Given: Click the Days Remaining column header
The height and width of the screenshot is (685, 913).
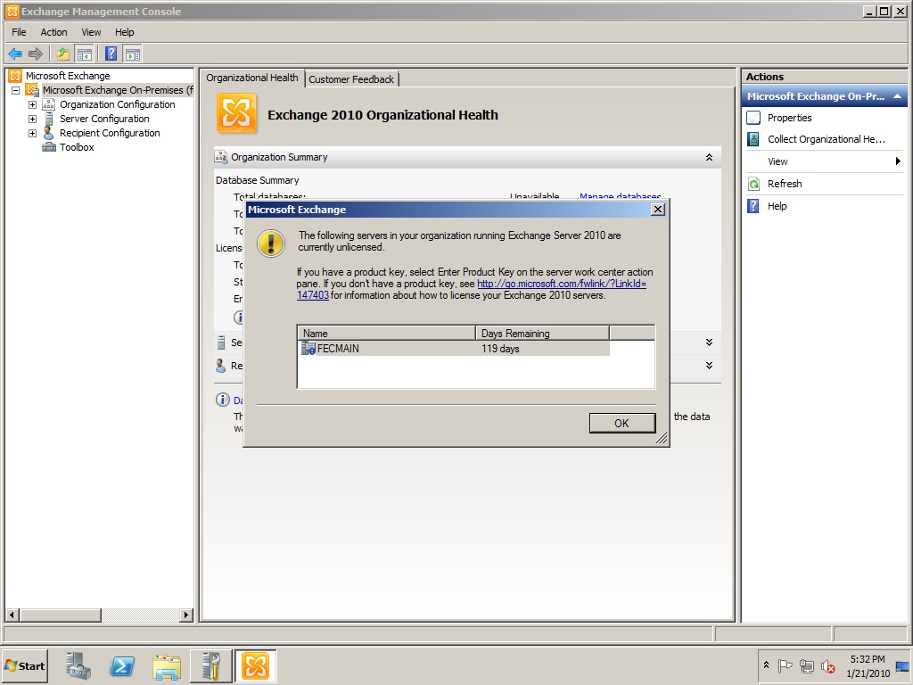Looking at the screenshot, I should coord(542,334).
